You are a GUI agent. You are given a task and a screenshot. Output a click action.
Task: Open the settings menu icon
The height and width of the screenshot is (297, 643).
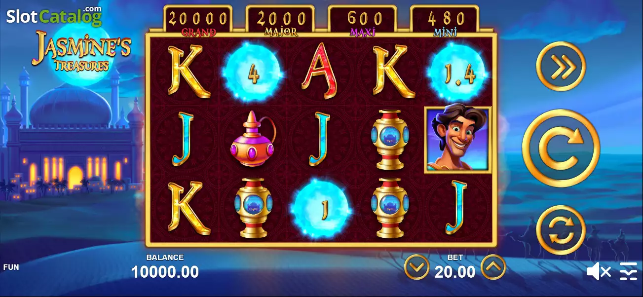(x=629, y=271)
